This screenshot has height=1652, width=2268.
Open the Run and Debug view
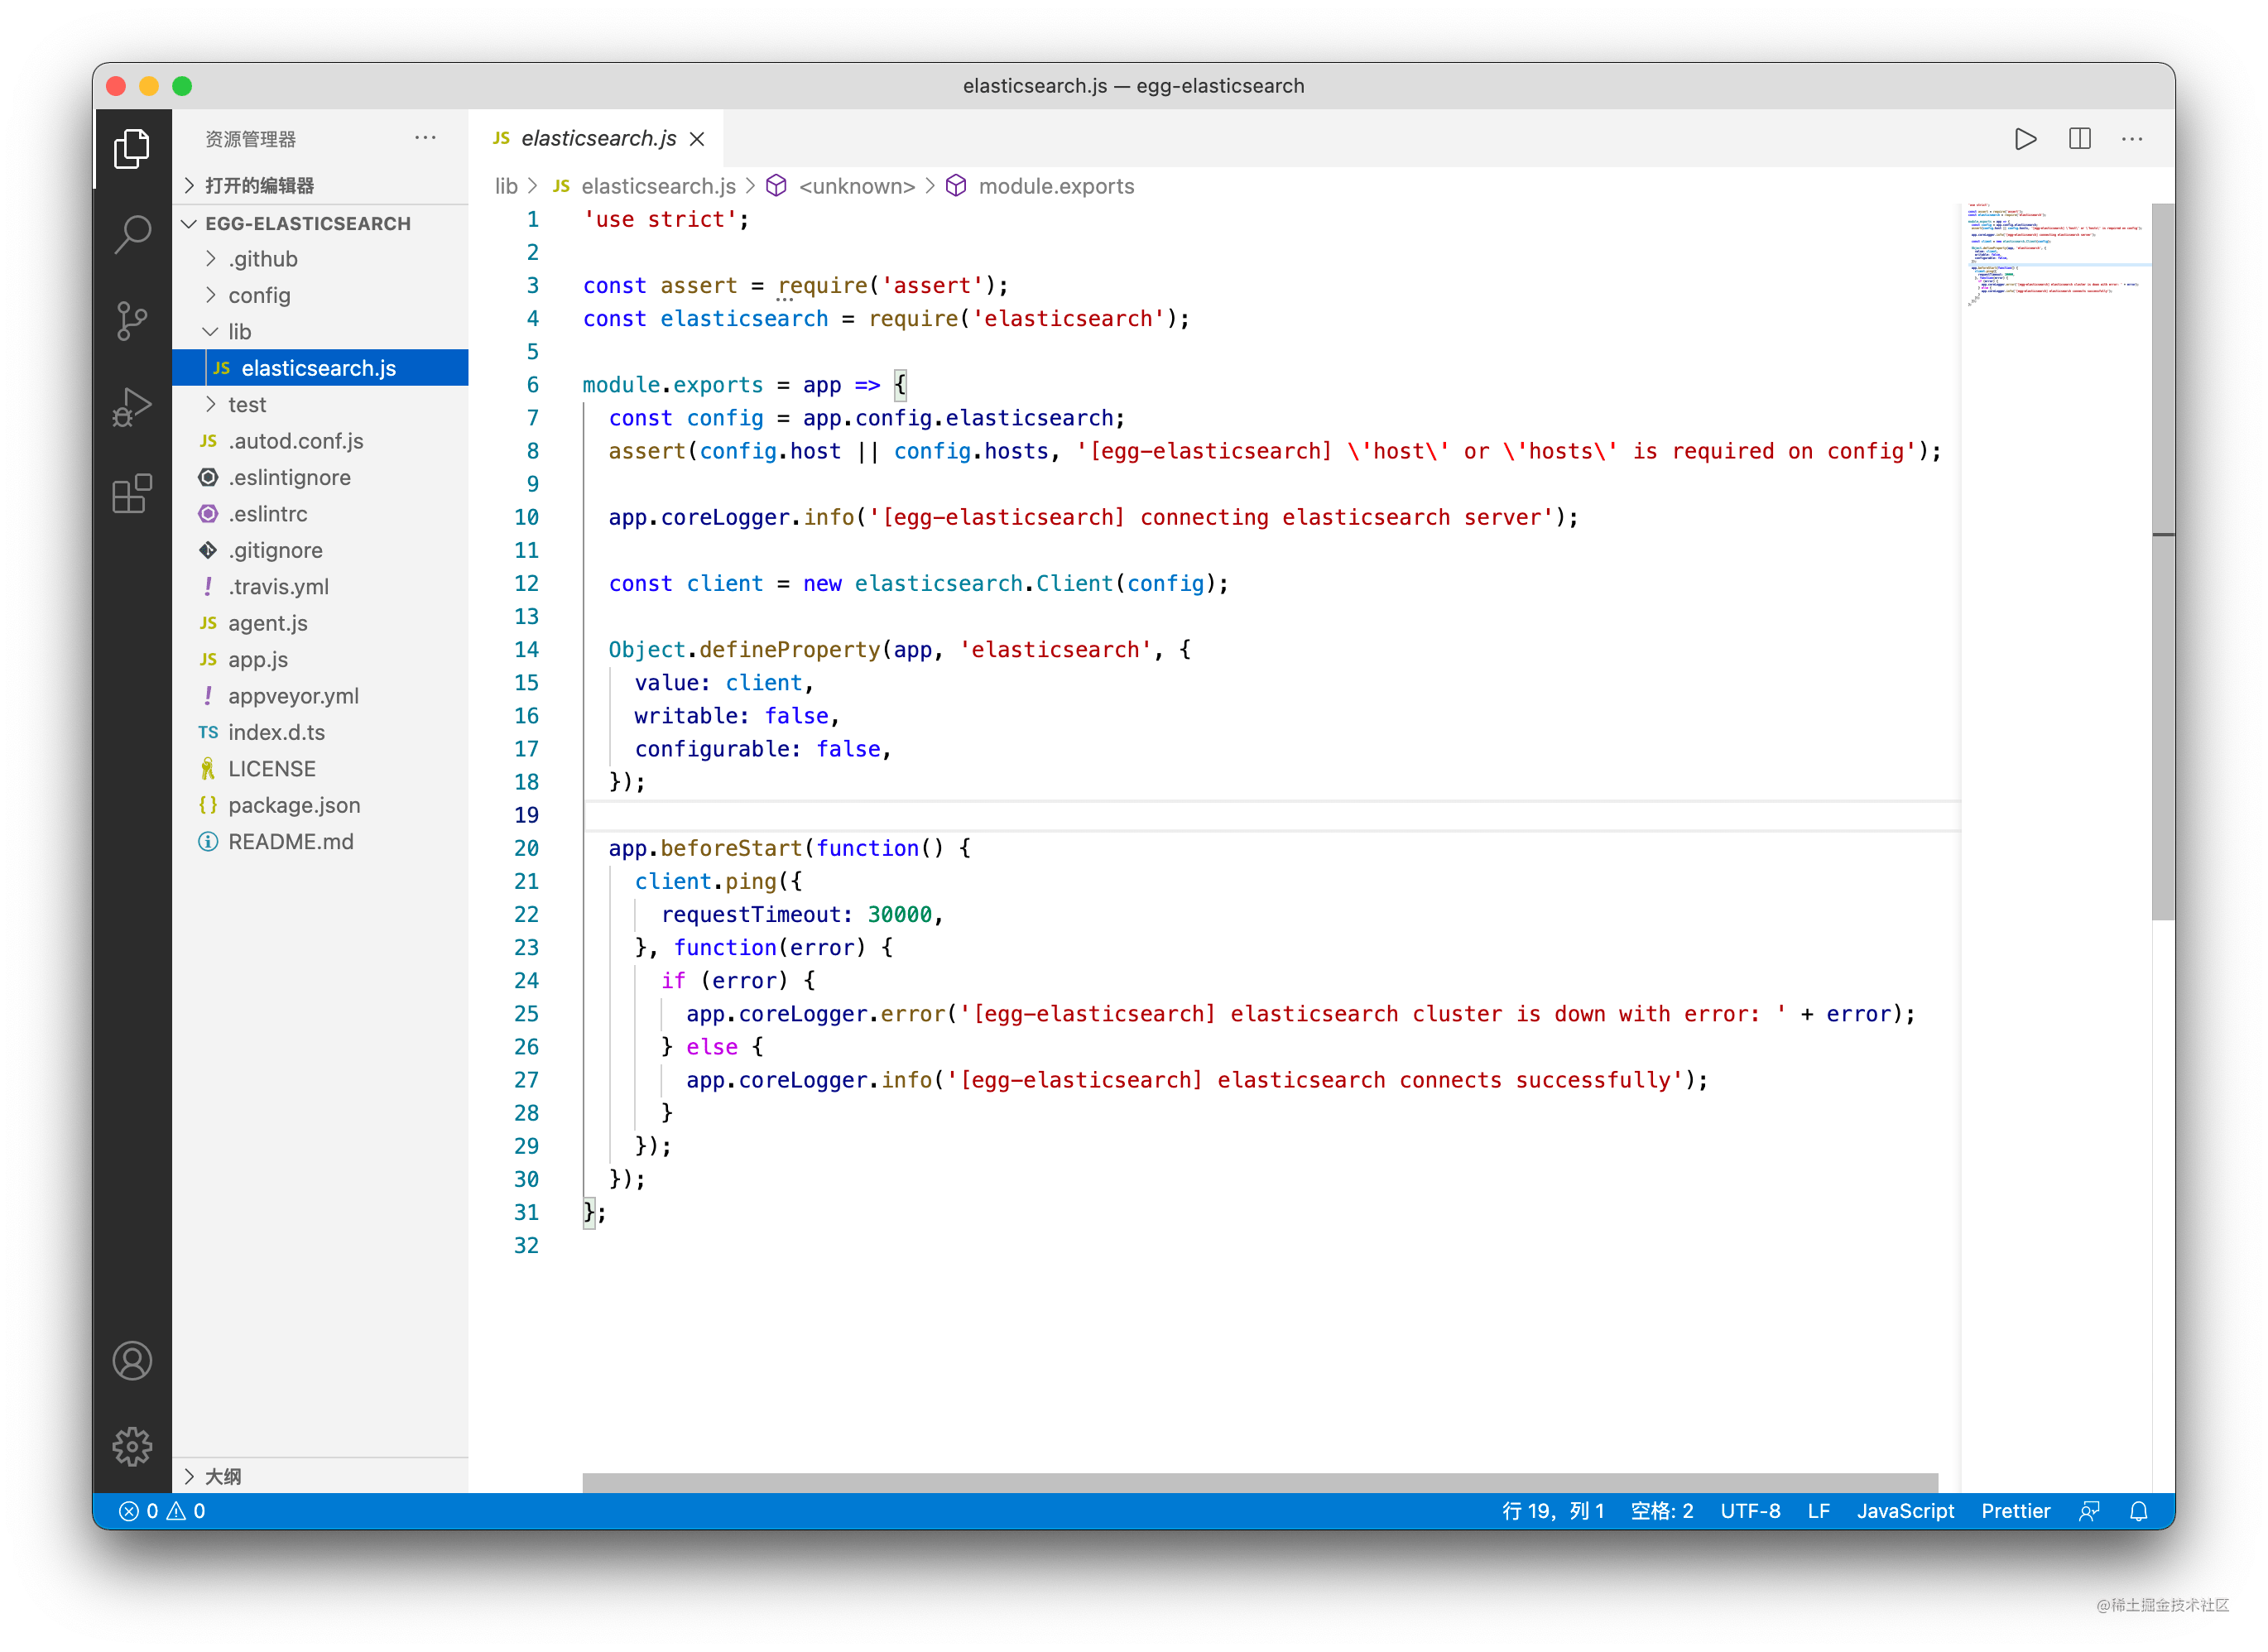coord(132,407)
